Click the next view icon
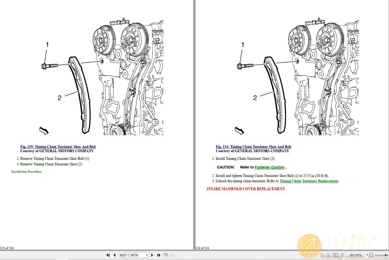This screenshot has height=260, width=389. (173, 255)
